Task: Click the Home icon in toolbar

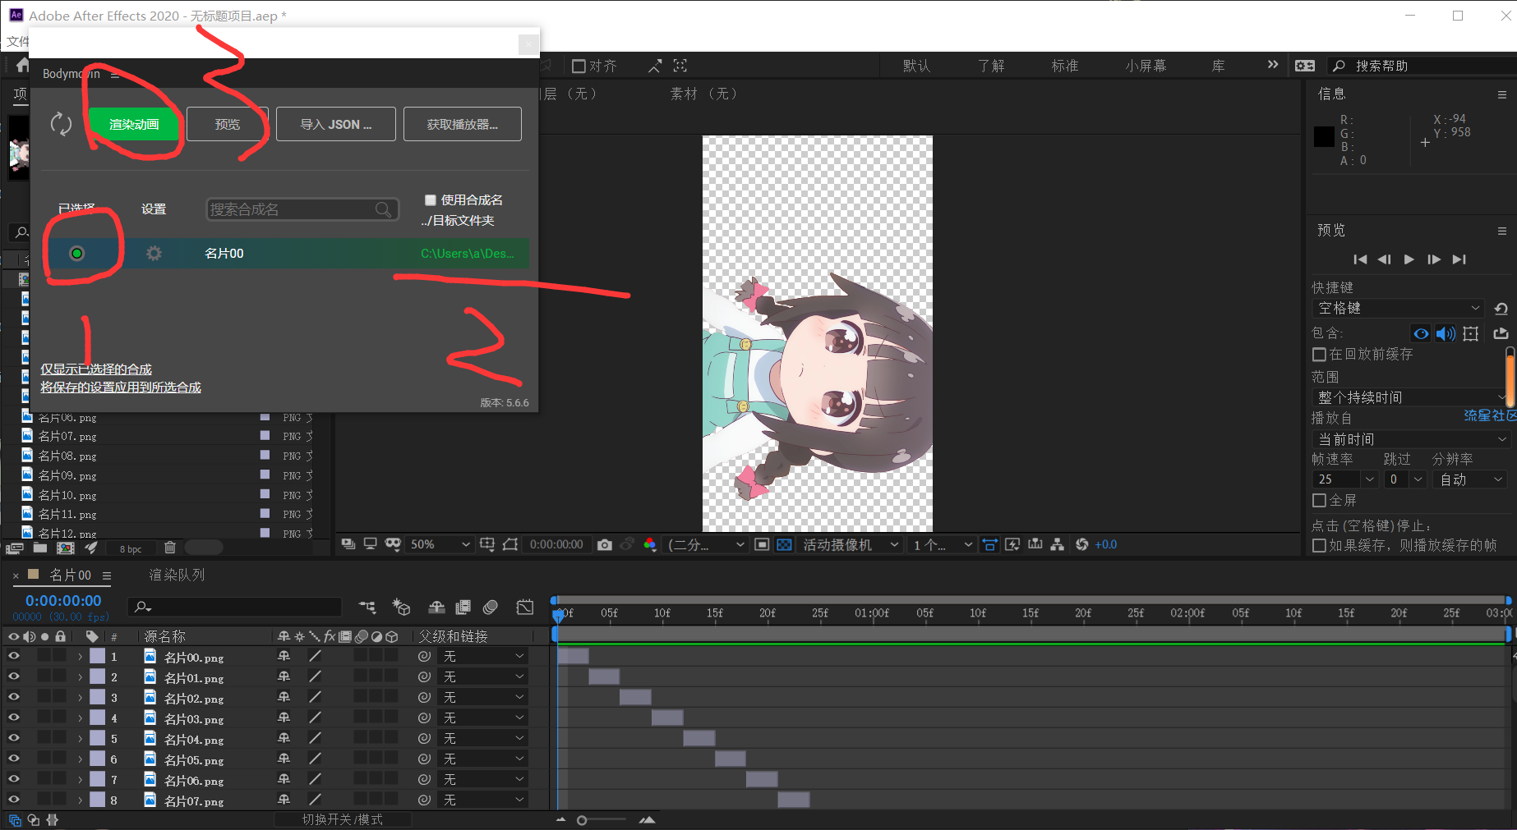Action: (22, 66)
